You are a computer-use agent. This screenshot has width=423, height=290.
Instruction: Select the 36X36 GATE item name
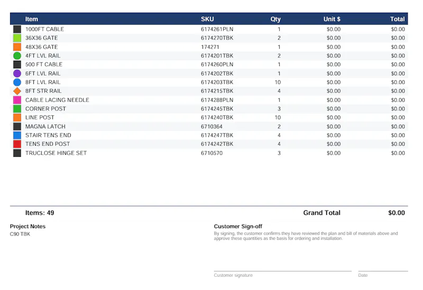pos(42,38)
